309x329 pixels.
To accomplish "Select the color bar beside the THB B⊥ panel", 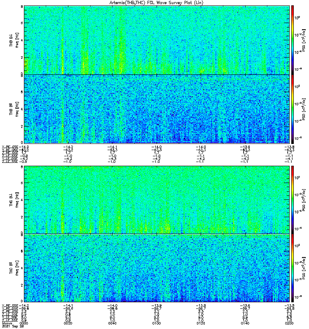I will pyautogui.click(x=293, y=40).
